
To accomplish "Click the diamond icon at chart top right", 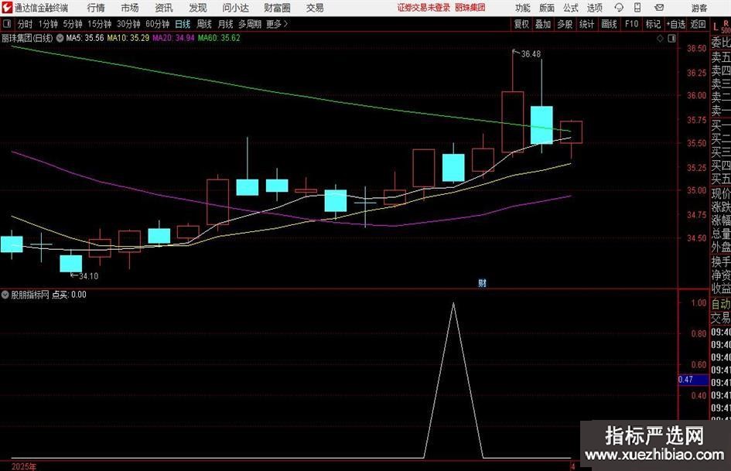I will coord(660,39).
